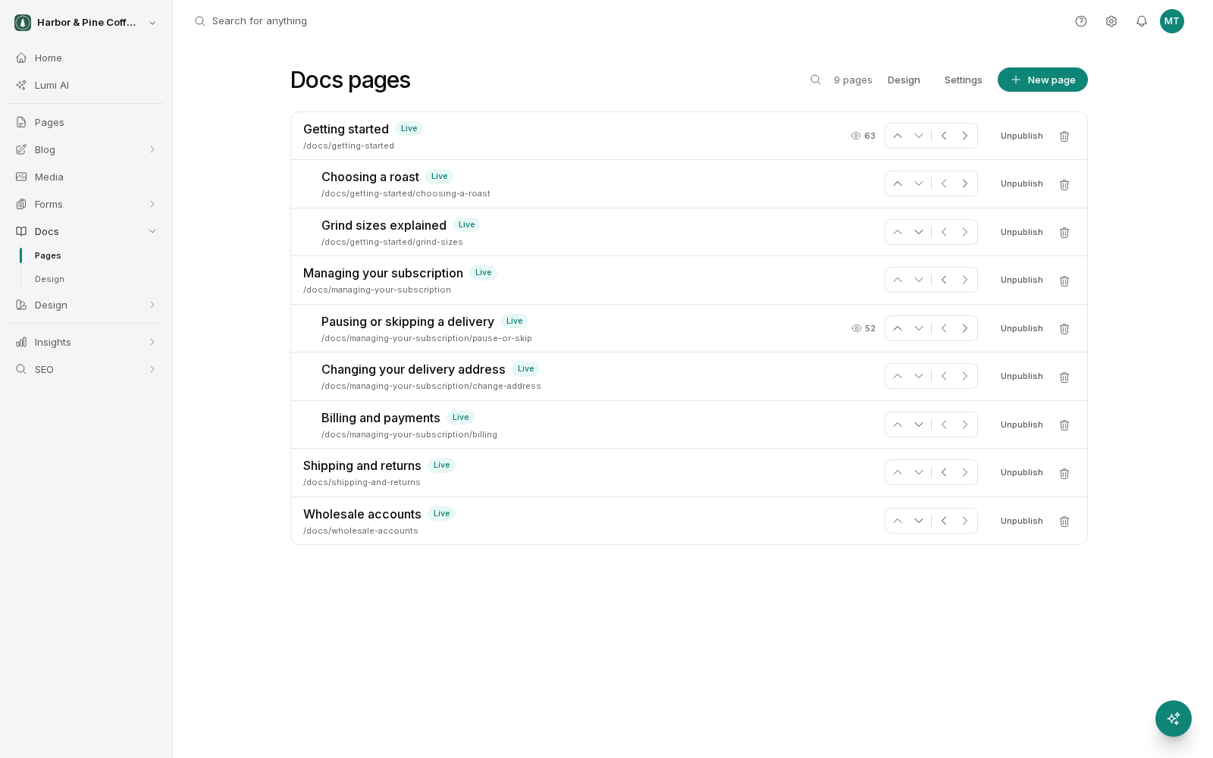
Task: Open the settings gear in top bar
Action: 1111,21
